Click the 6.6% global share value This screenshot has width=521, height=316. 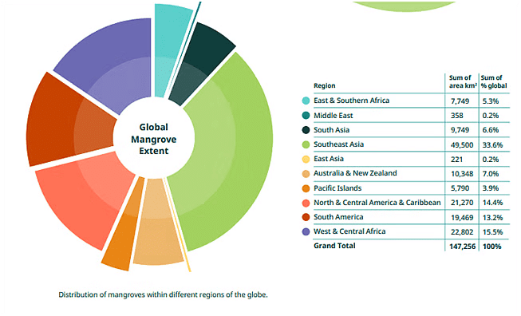click(x=491, y=130)
